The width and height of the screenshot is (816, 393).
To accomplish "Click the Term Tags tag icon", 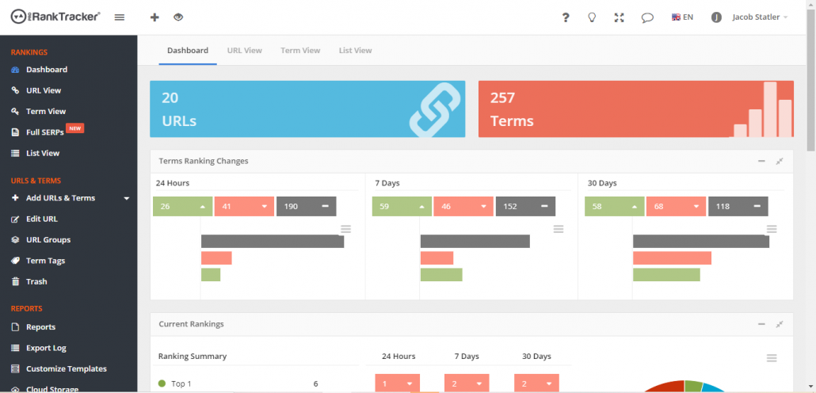I will 15,261.
